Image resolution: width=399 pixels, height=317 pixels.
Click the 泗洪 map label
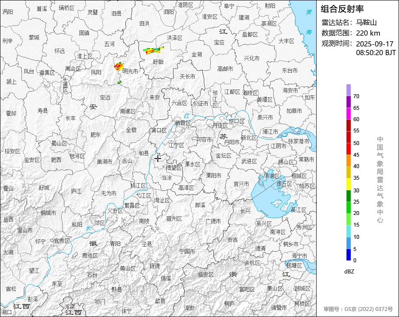144,23
